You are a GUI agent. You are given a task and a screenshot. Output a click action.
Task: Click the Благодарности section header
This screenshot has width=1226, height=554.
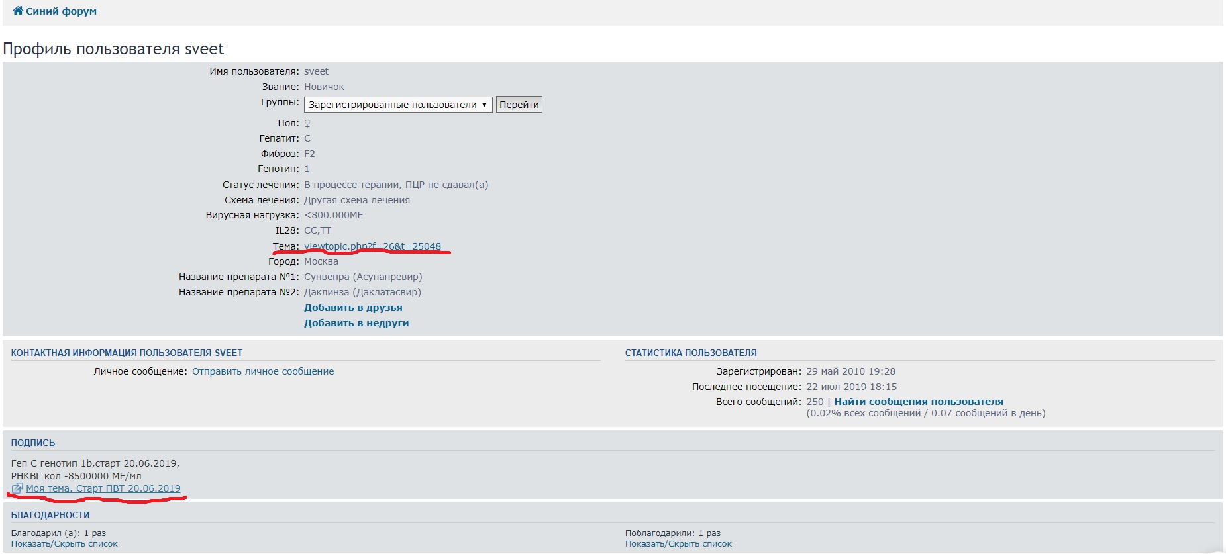click(50, 515)
